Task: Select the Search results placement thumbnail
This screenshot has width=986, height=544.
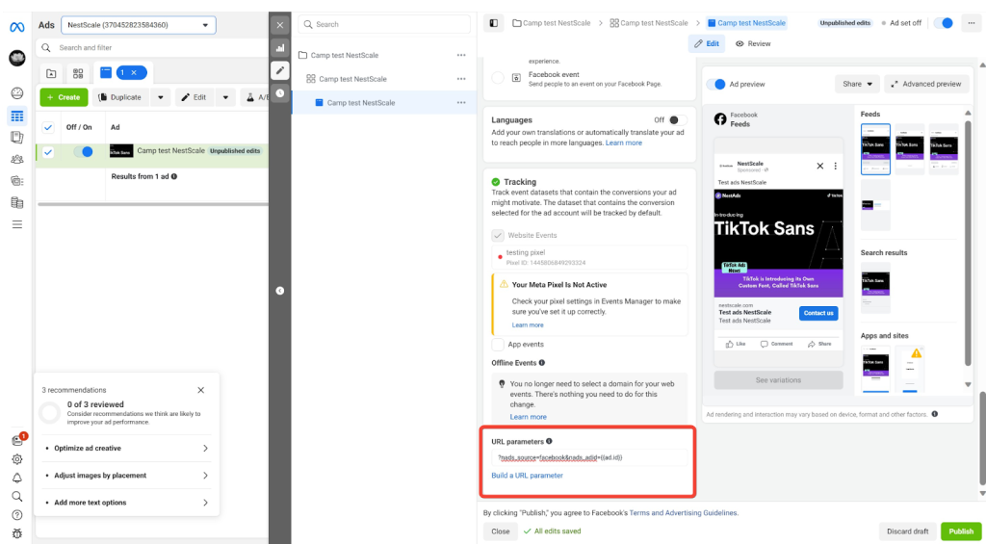Action: point(875,288)
